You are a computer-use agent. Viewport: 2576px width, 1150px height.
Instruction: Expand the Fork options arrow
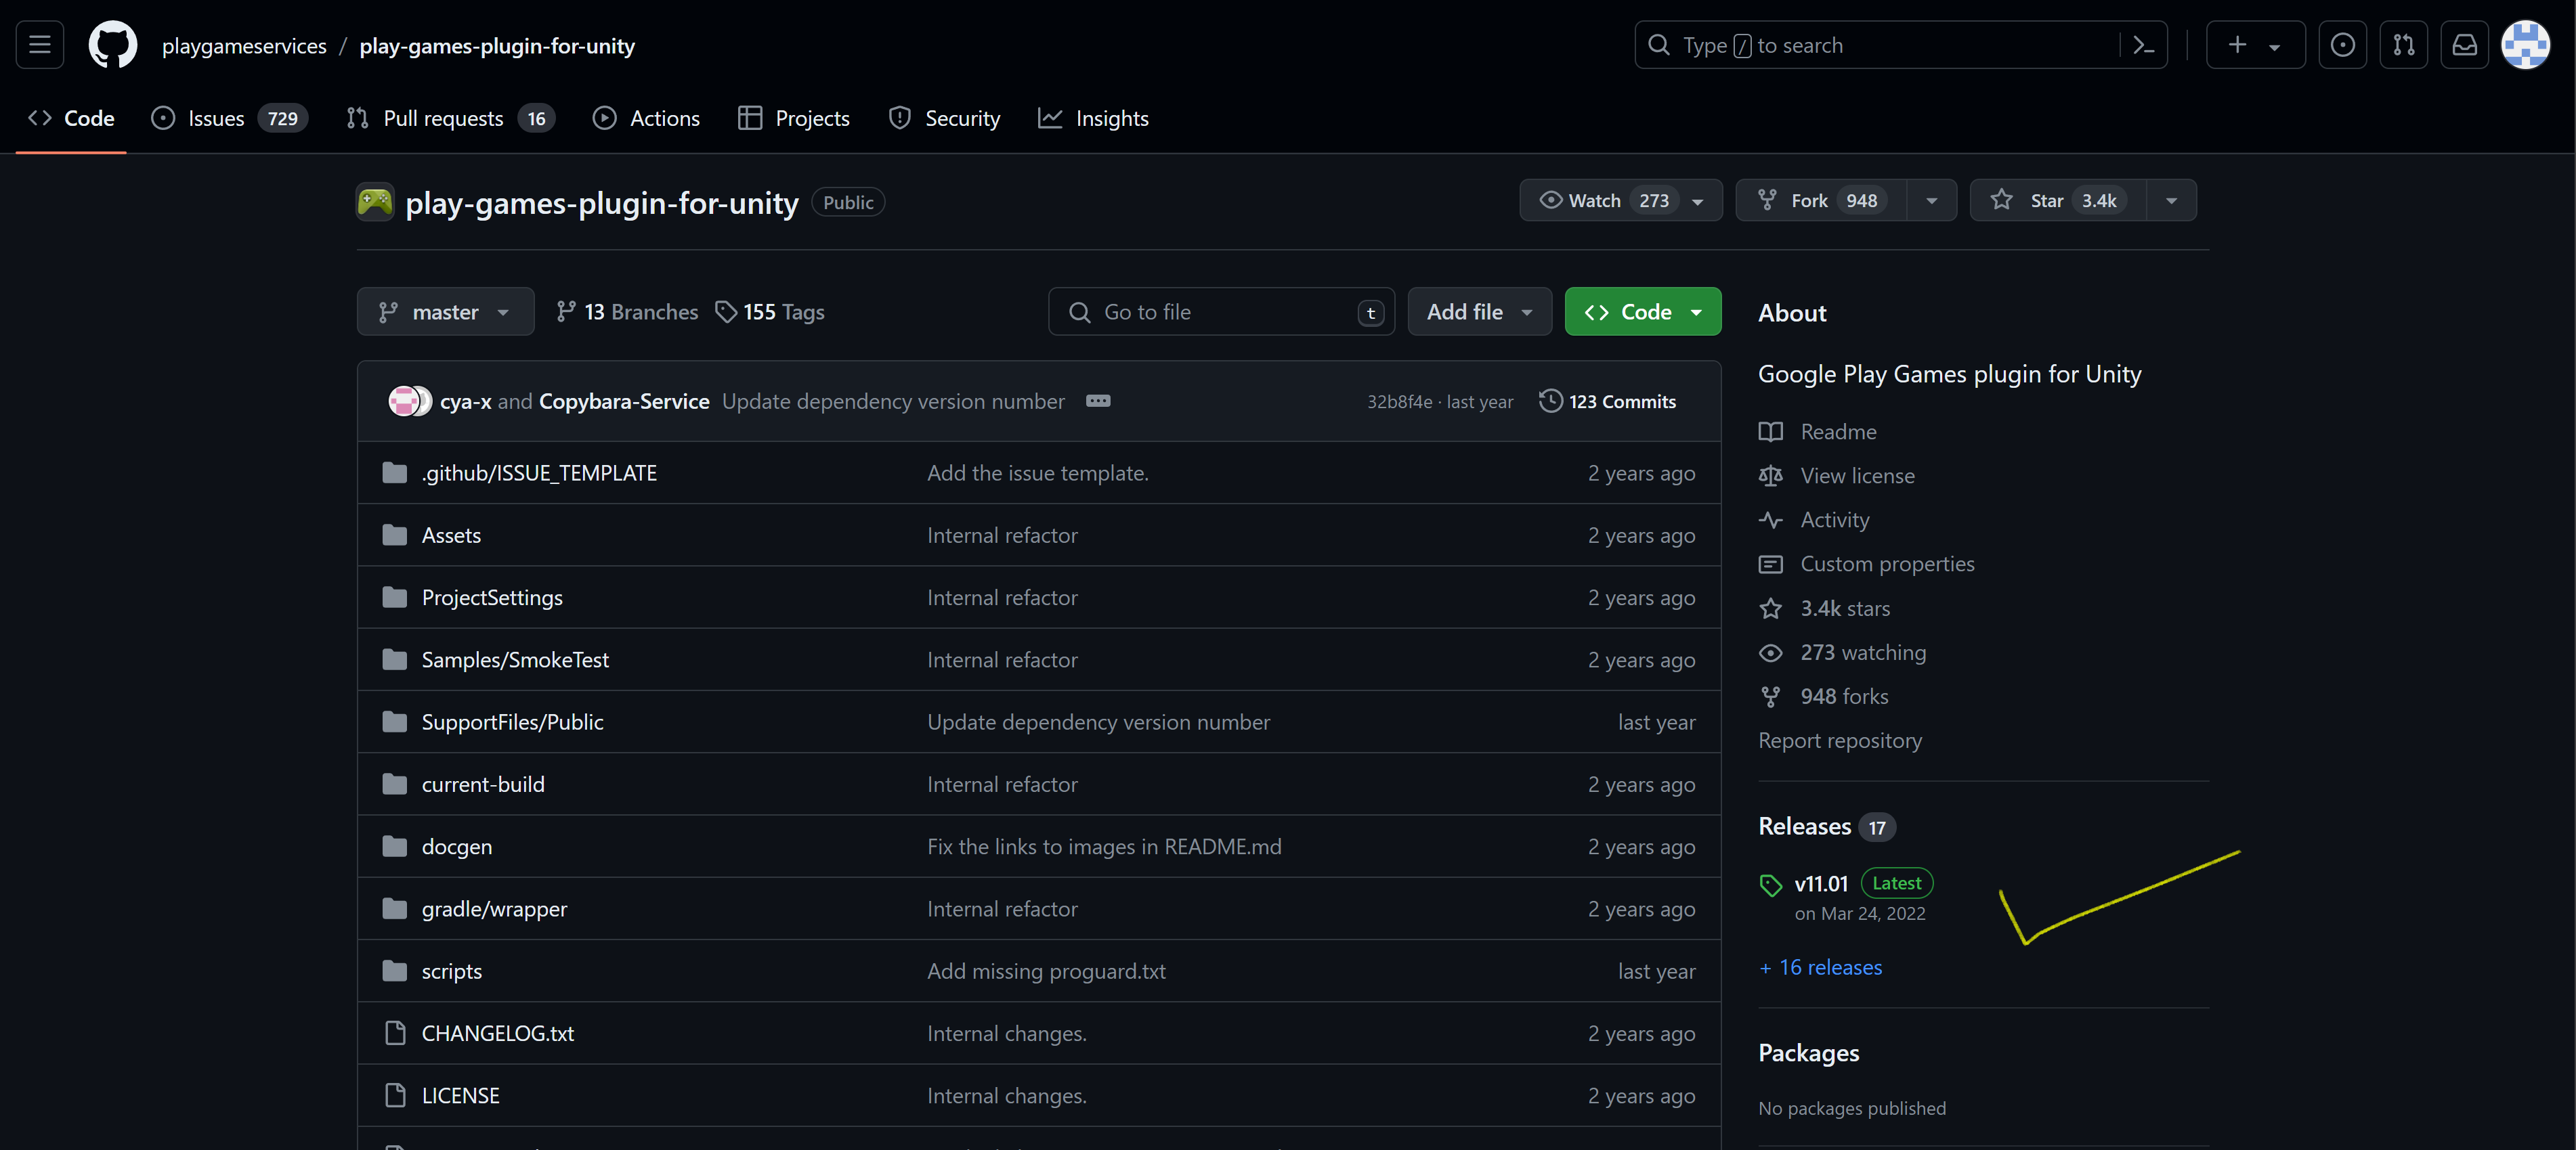[x=1931, y=201]
